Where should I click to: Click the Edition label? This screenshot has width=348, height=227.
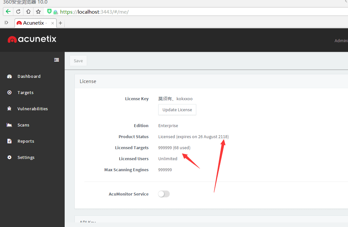141,125
